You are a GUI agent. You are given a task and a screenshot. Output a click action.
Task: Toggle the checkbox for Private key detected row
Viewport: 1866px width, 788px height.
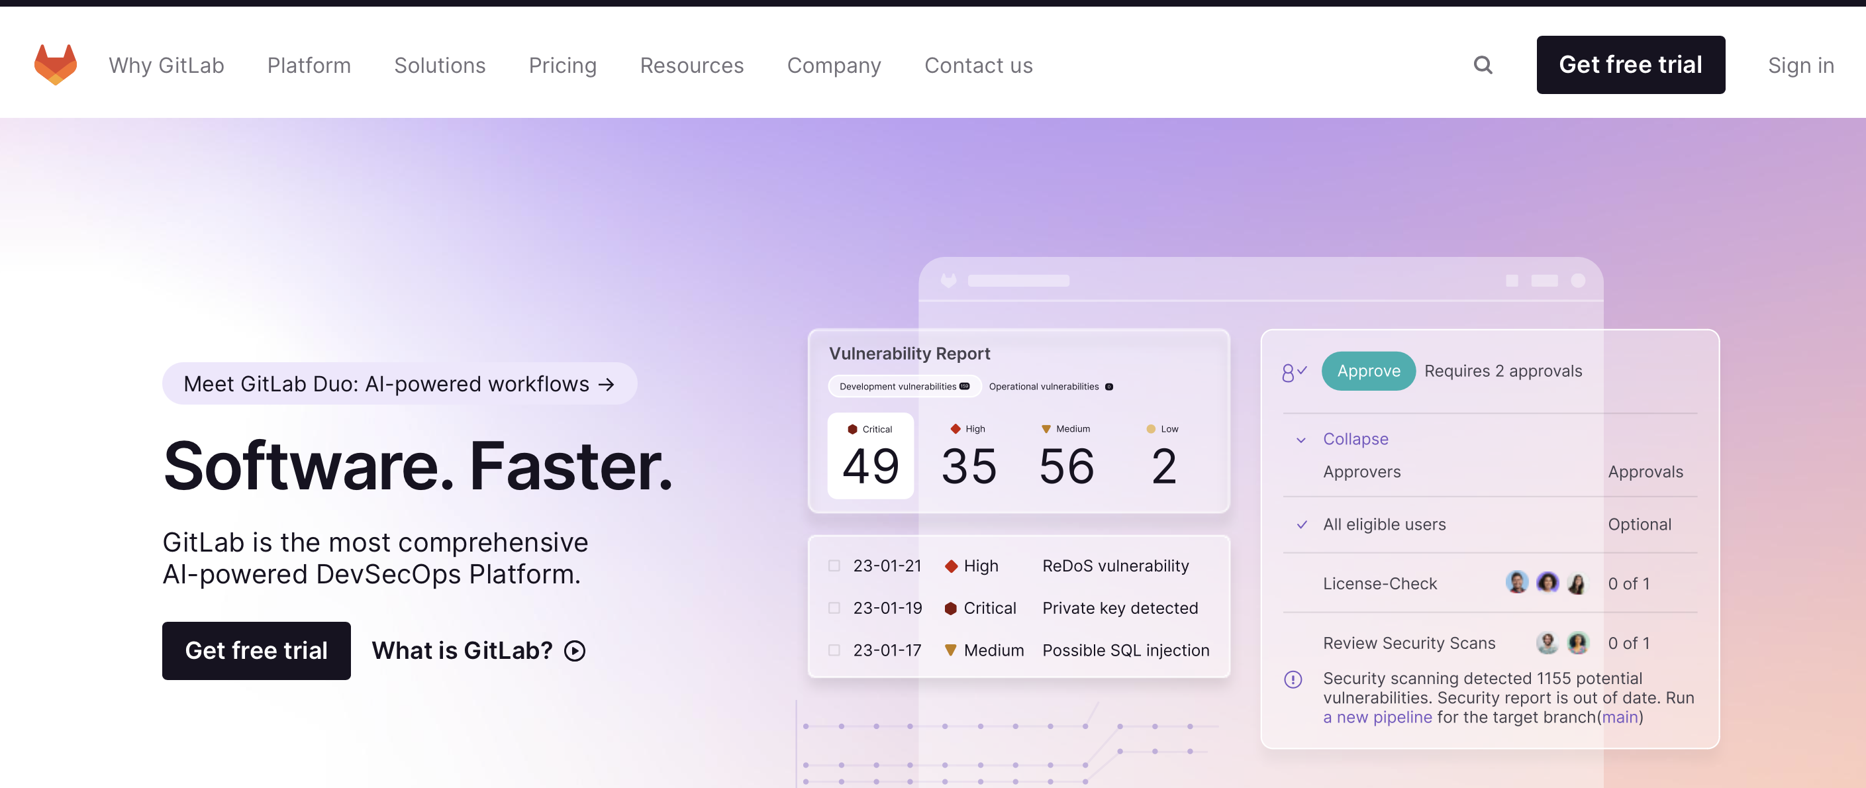834,609
